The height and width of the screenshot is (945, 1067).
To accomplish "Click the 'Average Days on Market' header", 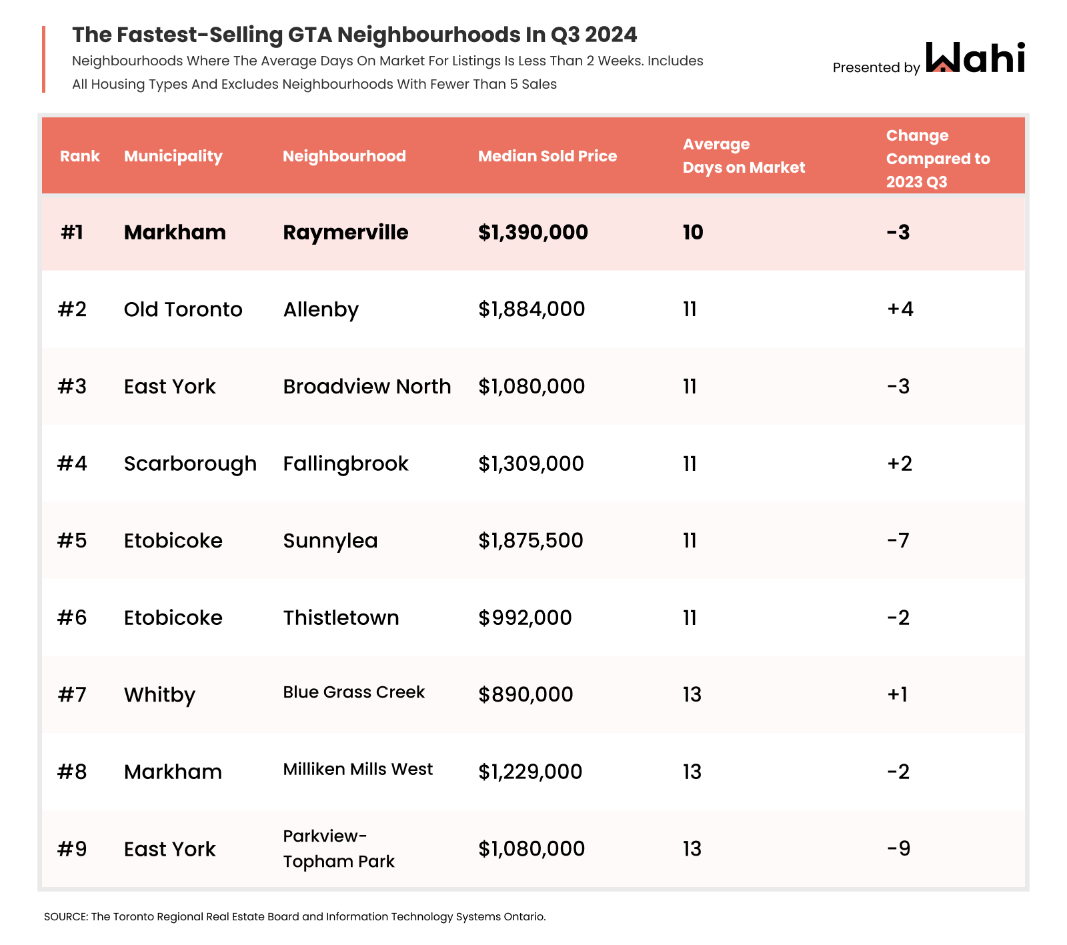I will coord(744,156).
